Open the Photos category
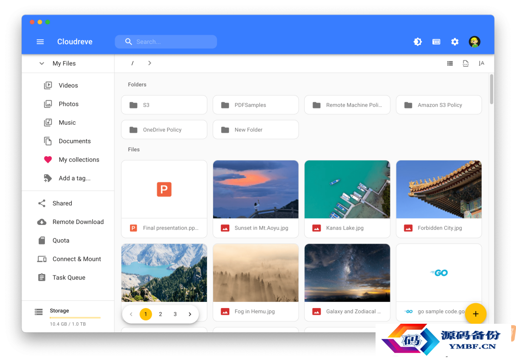Viewport: 516px width, 361px height. [x=68, y=104]
